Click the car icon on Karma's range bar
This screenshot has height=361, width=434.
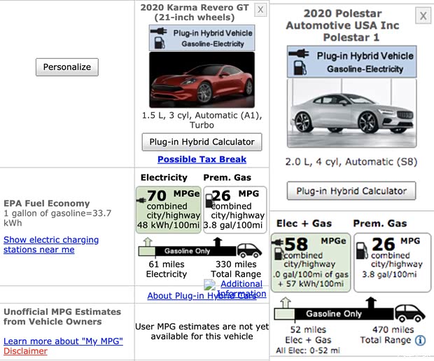248,250
